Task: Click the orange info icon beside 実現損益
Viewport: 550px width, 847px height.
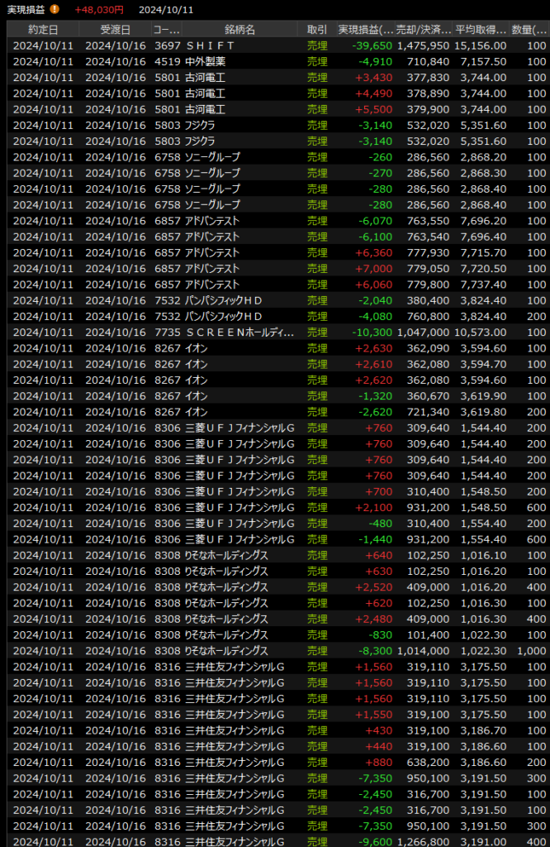Action: point(55,9)
